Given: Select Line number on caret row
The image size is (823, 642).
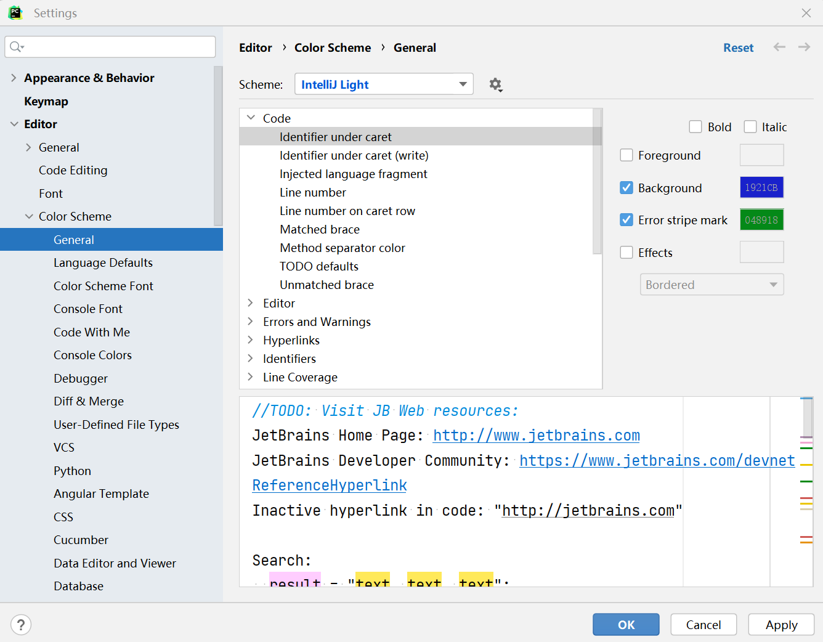Looking at the screenshot, I should tap(347, 211).
